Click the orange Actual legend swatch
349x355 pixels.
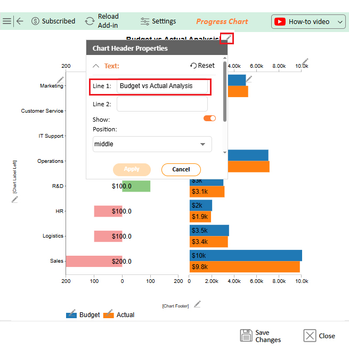point(109,315)
